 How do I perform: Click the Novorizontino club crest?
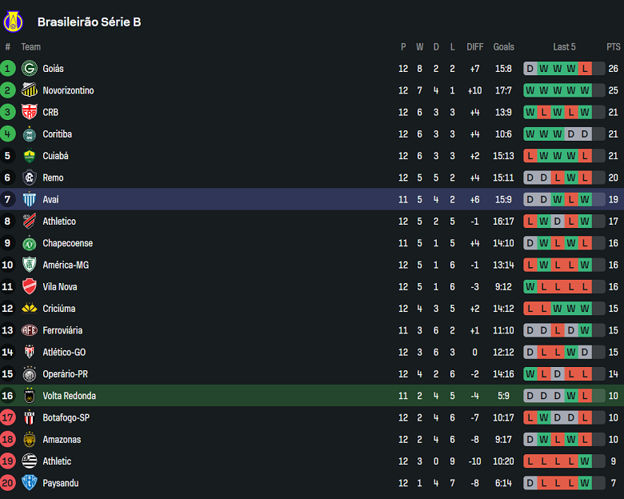click(x=30, y=90)
